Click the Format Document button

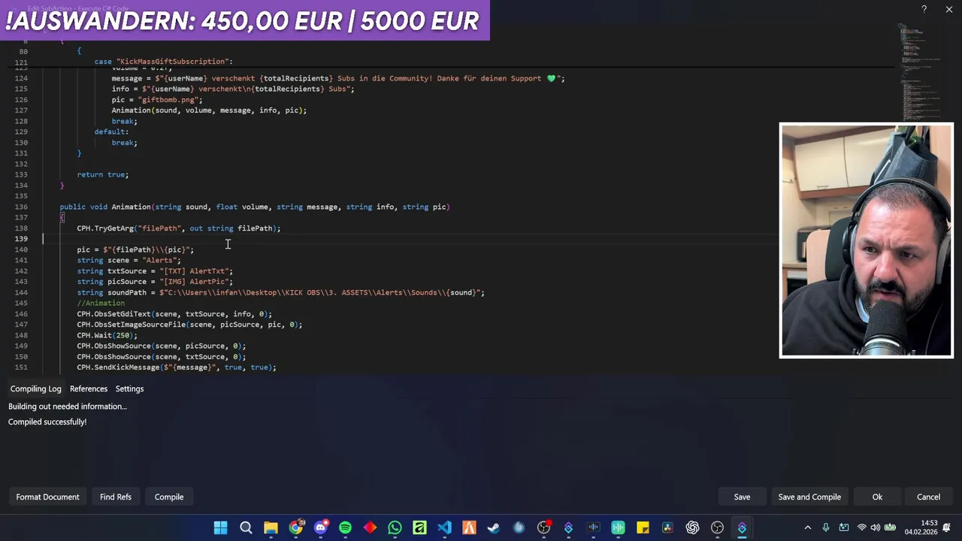point(47,497)
